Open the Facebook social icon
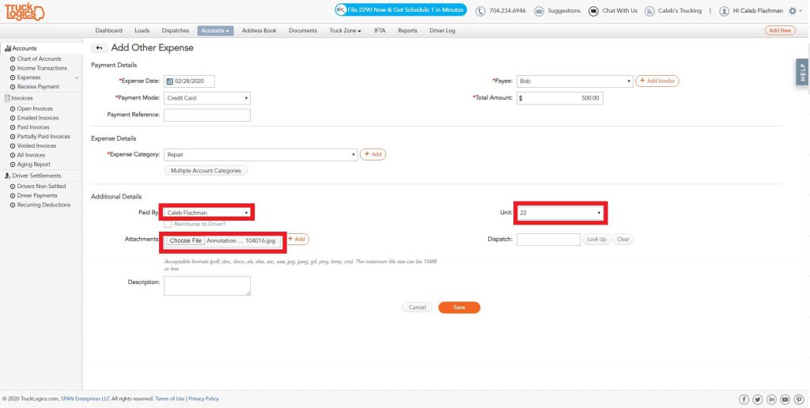The width and height of the screenshot is (810, 408). coord(744,399)
